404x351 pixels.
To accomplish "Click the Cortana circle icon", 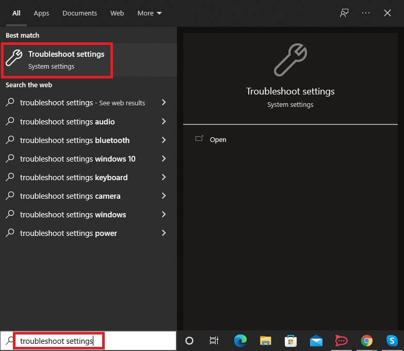I will [x=189, y=341].
